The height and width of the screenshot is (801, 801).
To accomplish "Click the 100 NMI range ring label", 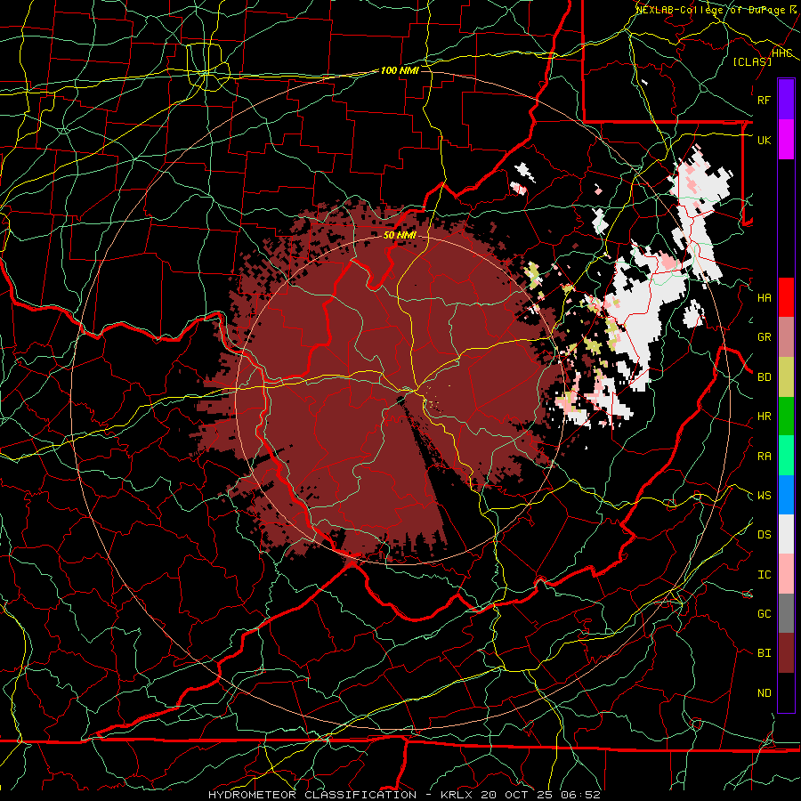I will [x=400, y=70].
